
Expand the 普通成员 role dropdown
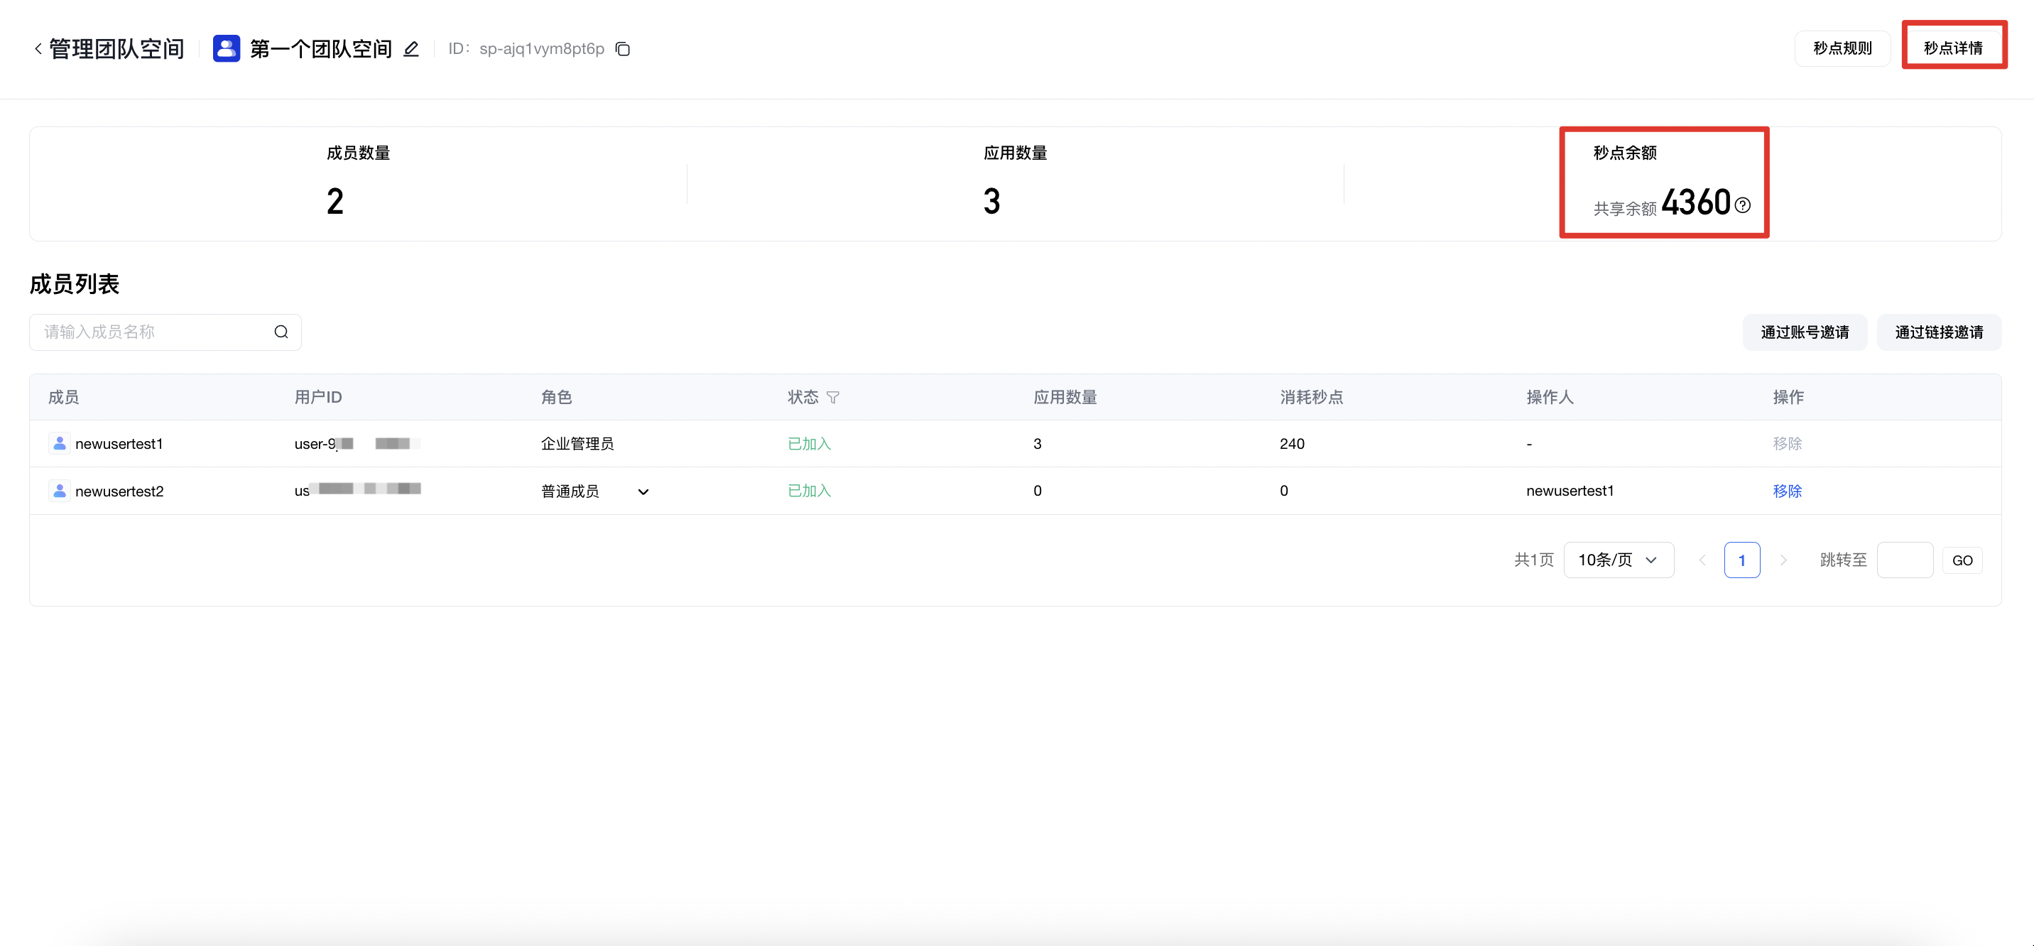pos(643,491)
